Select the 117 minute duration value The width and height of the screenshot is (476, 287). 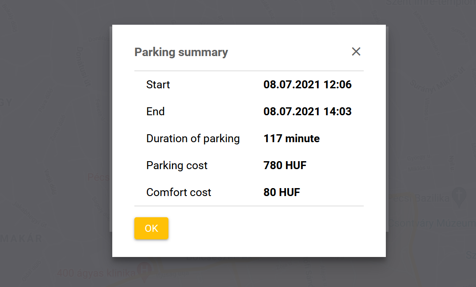pos(291,139)
